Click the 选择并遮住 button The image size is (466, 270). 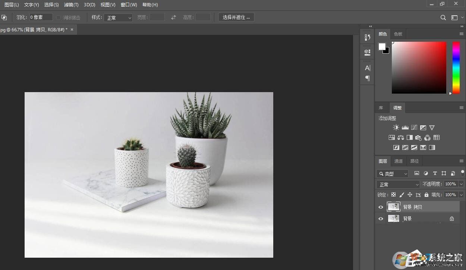pos(236,17)
